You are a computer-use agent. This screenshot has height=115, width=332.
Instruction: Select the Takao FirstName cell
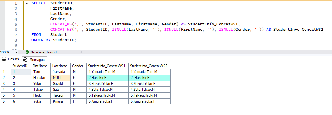(41, 90)
